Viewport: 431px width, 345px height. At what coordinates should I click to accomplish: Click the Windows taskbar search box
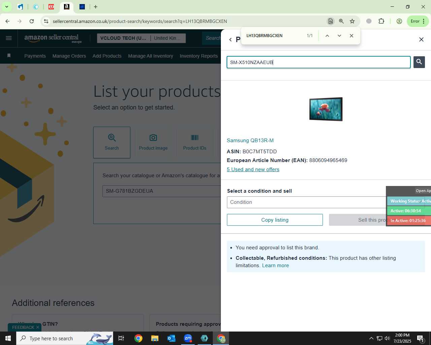65,338
